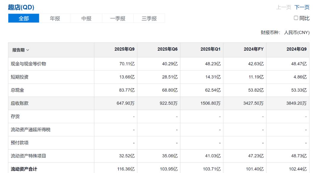Viewport: 320px width, 173px height.
Task: Go to 下一页 link
Action: coord(302,7)
